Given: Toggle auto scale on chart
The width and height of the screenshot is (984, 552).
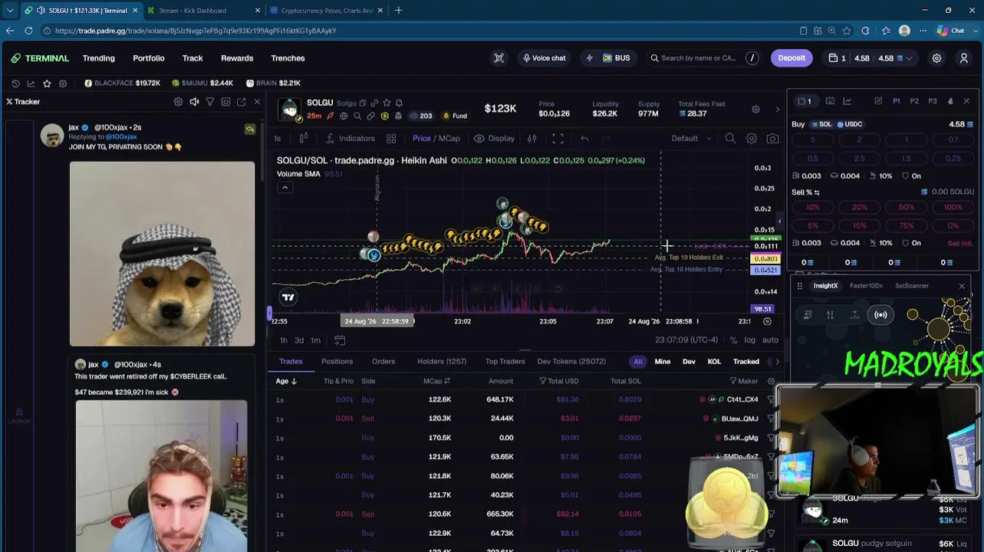Looking at the screenshot, I should [770, 340].
